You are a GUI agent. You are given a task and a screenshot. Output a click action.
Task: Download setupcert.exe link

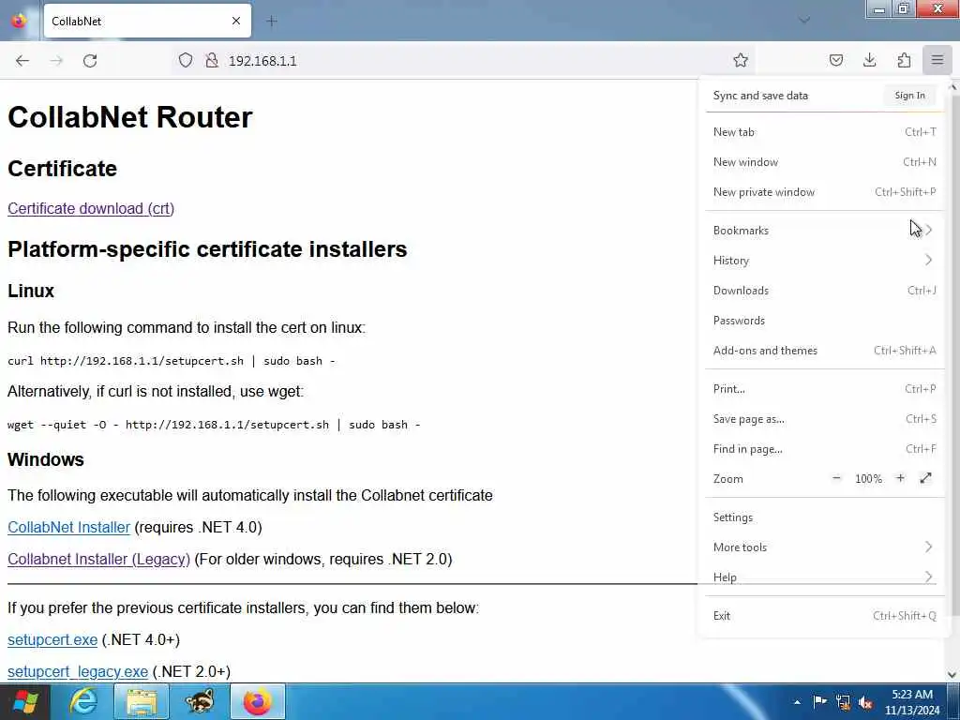pos(52,639)
